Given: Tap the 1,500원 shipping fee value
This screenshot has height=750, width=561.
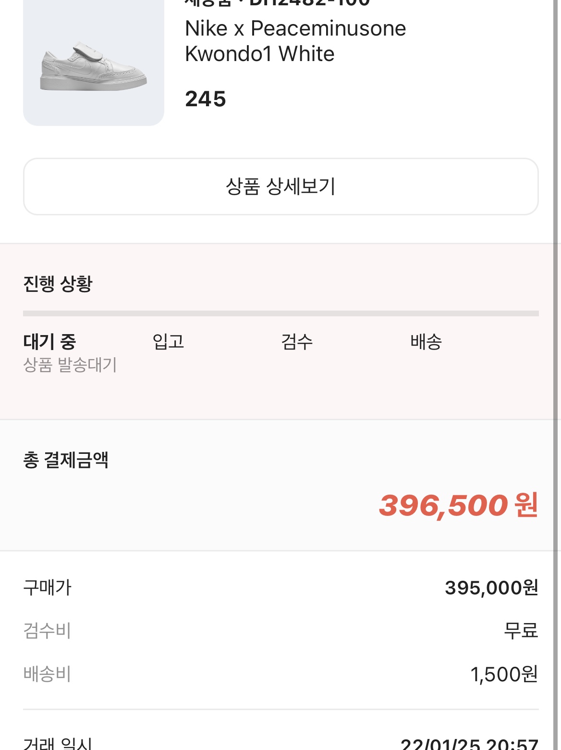Looking at the screenshot, I should (x=504, y=674).
